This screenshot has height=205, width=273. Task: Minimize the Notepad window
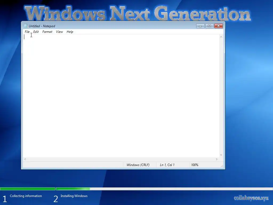(200, 26)
